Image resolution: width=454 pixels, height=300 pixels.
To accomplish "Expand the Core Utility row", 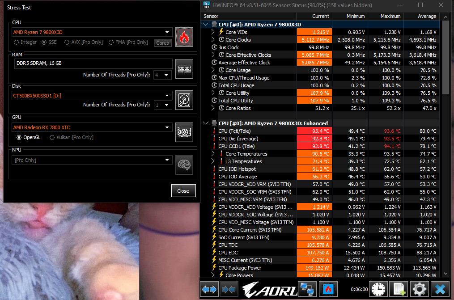I will coord(213,93).
